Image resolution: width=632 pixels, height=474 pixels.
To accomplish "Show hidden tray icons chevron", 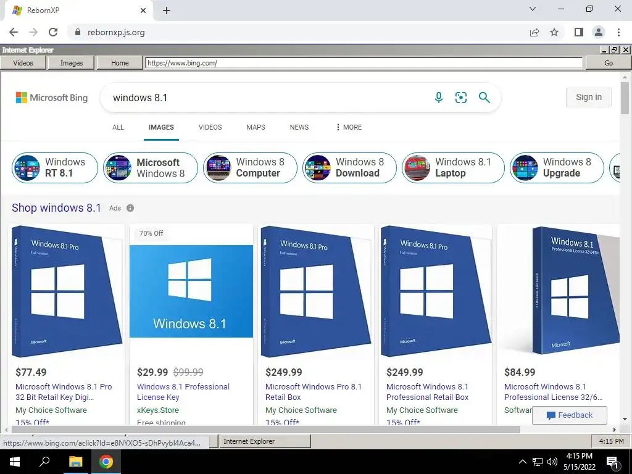I will click(x=522, y=462).
